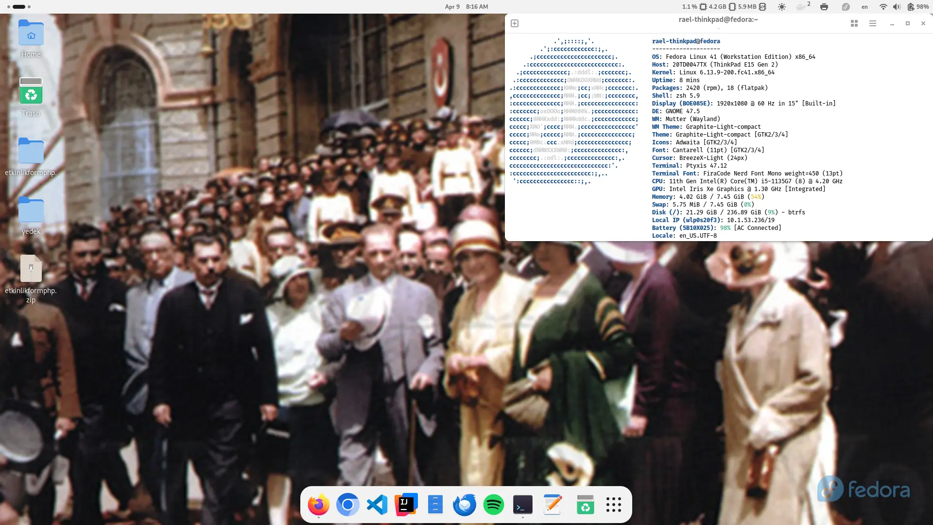Screen dimensions: 933x525
Task: Open the Apr 9 8:16 AM clock menu
Action: coord(466,7)
